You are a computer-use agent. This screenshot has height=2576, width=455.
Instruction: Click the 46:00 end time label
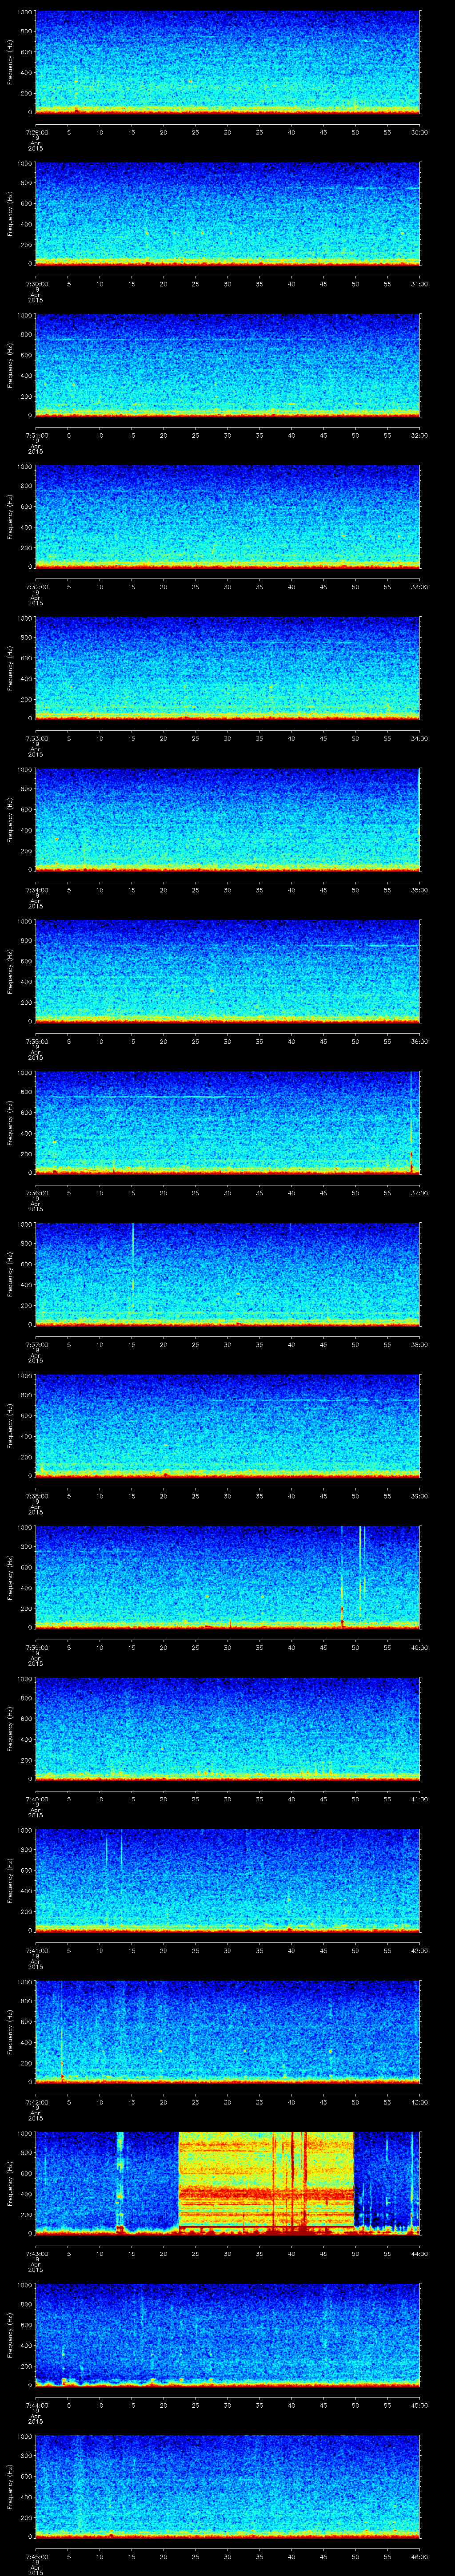point(419,2556)
